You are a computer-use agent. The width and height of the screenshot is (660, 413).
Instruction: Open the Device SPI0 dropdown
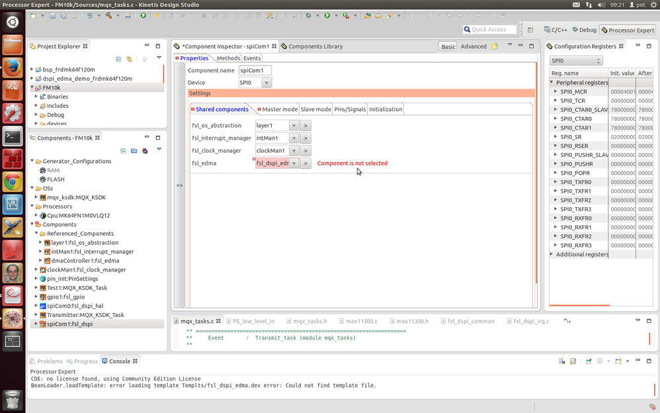click(267, 83)
